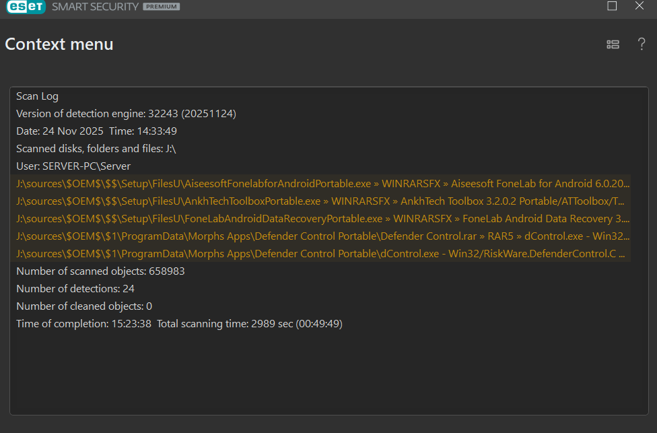Screen dimensions: 657x433
Task: Click the User SERVER-PC\Server line
Action: 73,166
